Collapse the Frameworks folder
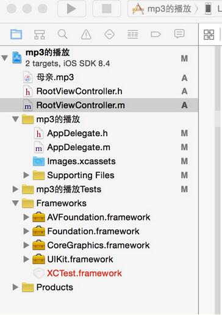 15,203
